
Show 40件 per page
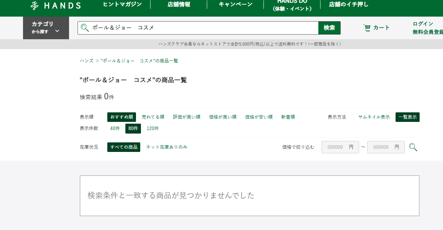(x=115, y=129)
